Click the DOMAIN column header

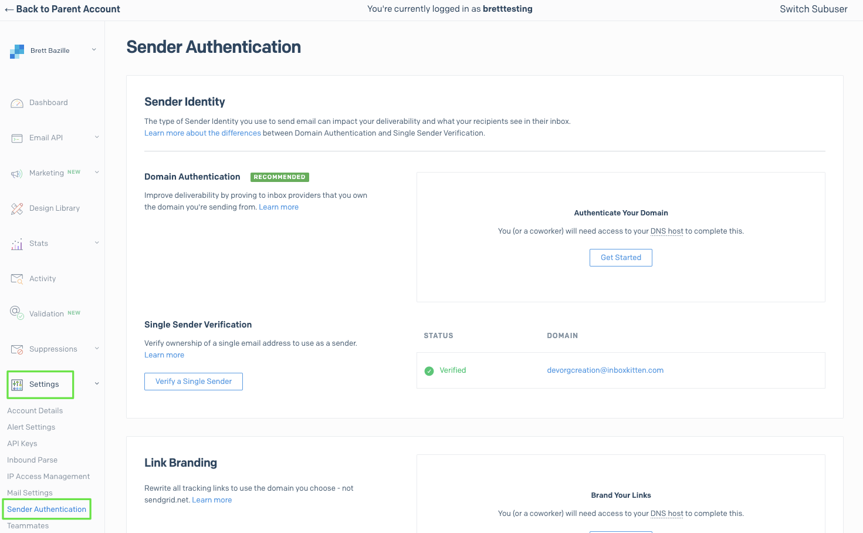562,336
